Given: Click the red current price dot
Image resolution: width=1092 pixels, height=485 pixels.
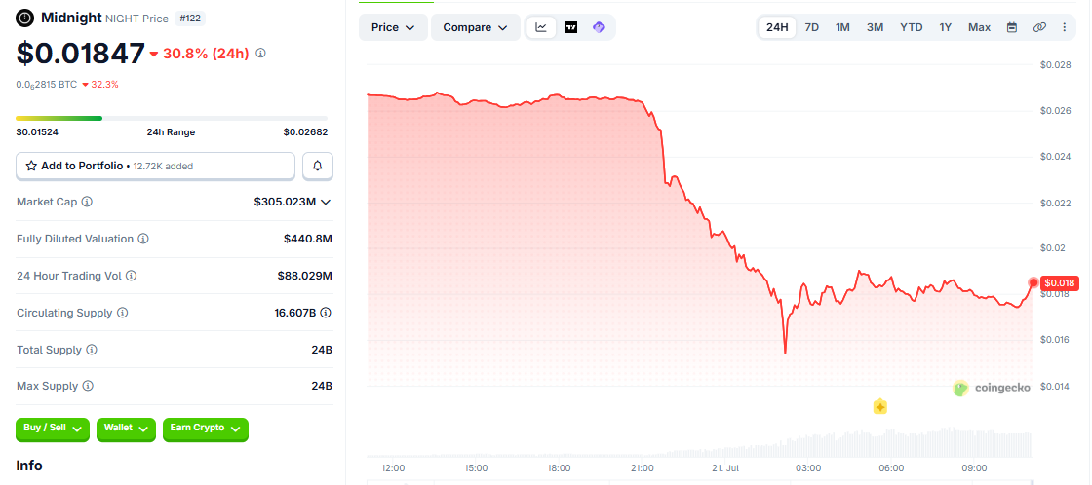Looking at the screenshot, I should (1033, 282).
